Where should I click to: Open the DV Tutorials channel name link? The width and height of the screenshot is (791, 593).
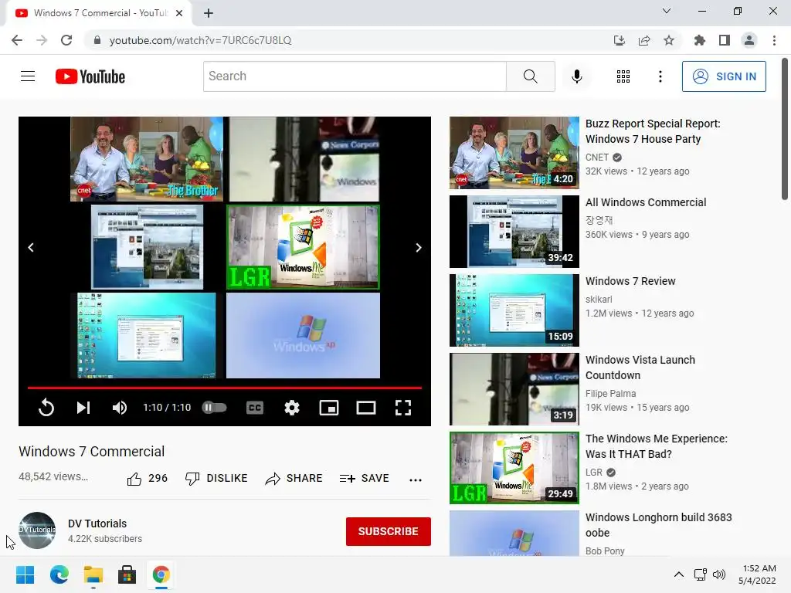[x=97, y=524]
